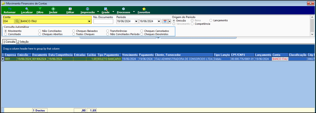This screenshot has height=113, width=316.
Task: Select Cheques Cancelados radio option
Action: 142,31
